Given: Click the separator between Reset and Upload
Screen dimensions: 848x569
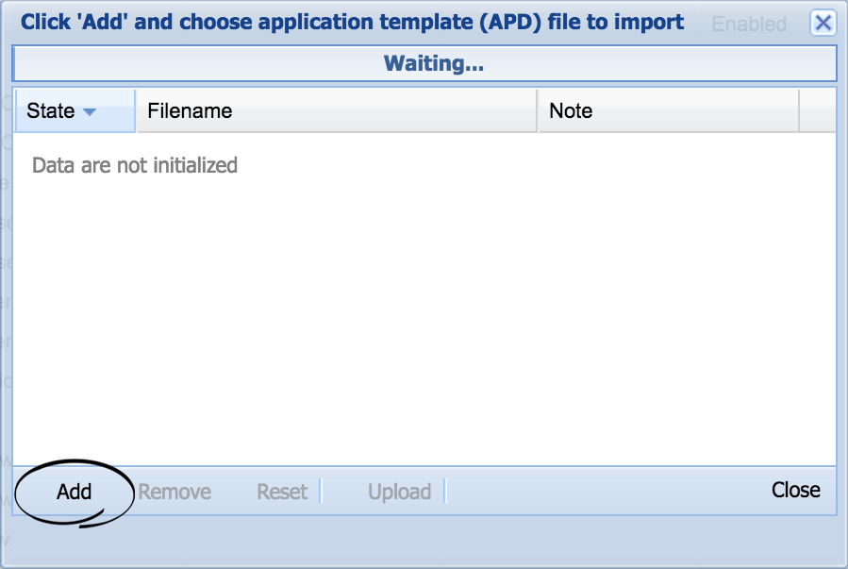Looking at the screenshot, I should tap(322, 492).
